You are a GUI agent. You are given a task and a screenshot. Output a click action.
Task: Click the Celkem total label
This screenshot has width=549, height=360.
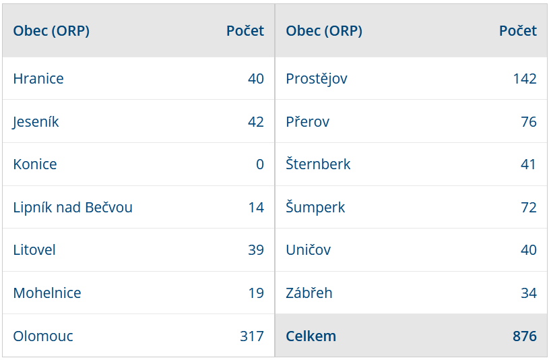(x=311, y=336)
